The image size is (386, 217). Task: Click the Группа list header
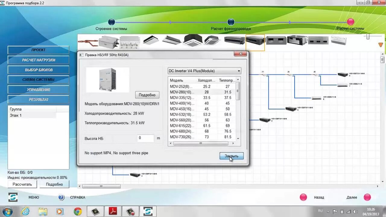pos(32,109)
